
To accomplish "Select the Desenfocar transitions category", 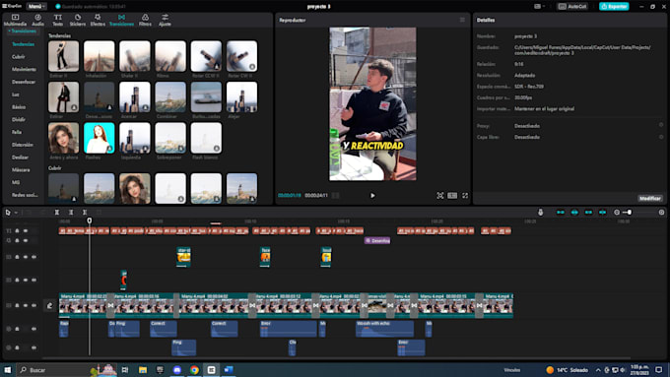I will [x=24, y=82].
